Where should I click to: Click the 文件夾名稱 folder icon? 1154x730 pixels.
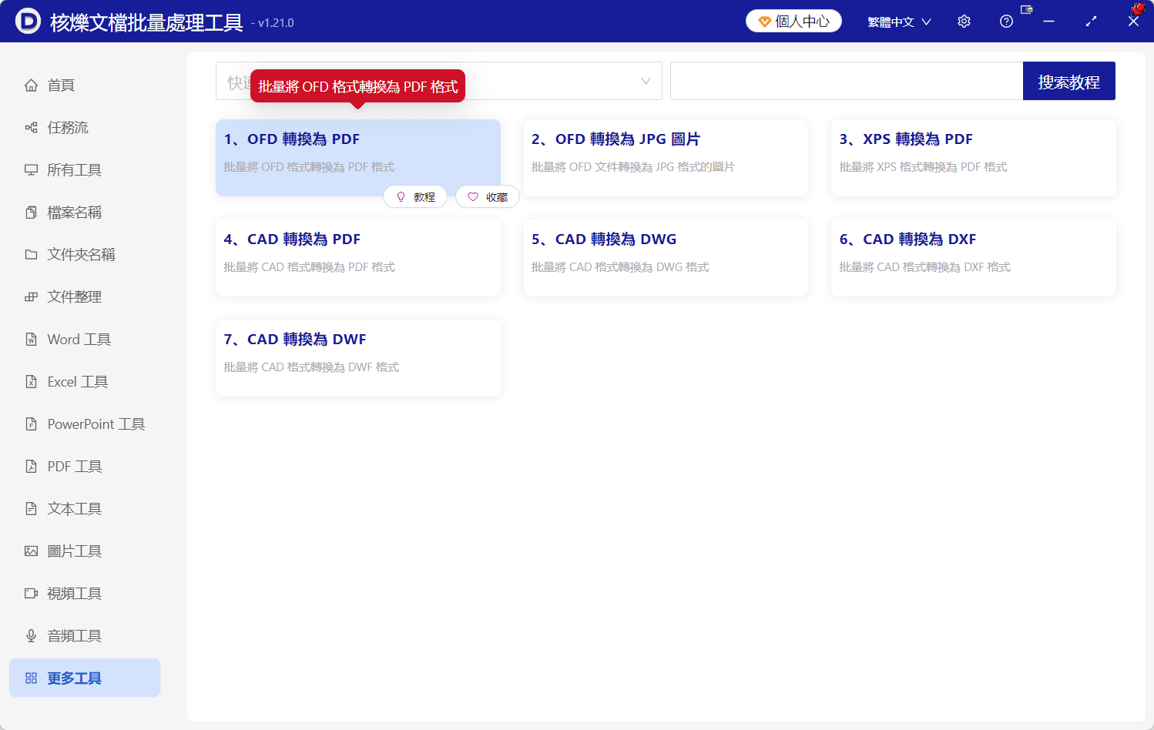pos(31,254)
